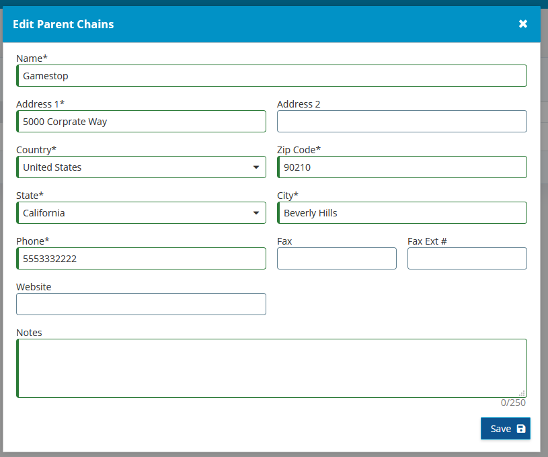Focus the Address 1 input field
The image size is (548, 457).
tap(141, 121)
